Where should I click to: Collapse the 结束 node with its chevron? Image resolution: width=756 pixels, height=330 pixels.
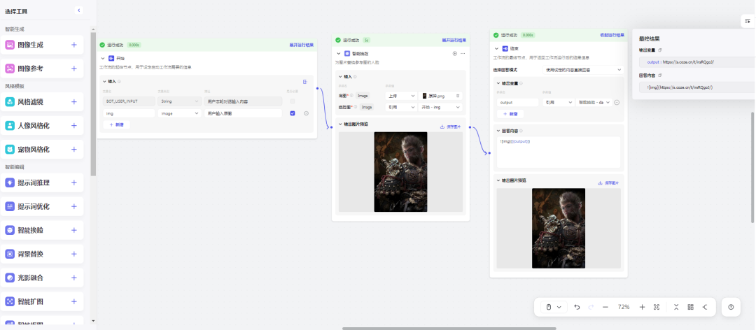(x=496, y=49)
